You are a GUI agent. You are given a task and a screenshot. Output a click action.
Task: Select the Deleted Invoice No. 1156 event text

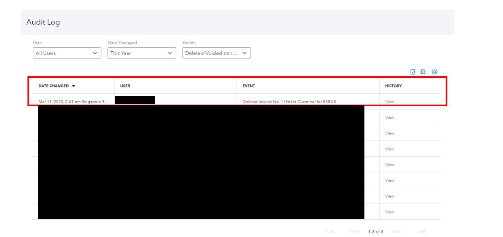coord(289,102)
